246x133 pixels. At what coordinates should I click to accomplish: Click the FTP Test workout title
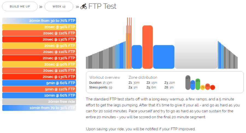click(x=102, y=6)
